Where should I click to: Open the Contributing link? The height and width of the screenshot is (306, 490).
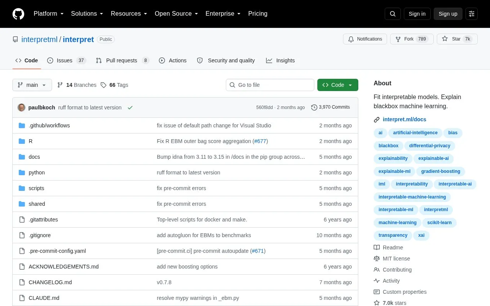tap(393, 270)
